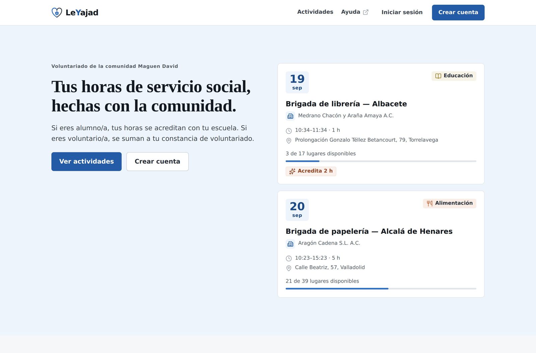This screenshot has width=536, height=353.
Task: Click the 10:34–11:34 · 1 h schedule text
Action: coord(317,130)
